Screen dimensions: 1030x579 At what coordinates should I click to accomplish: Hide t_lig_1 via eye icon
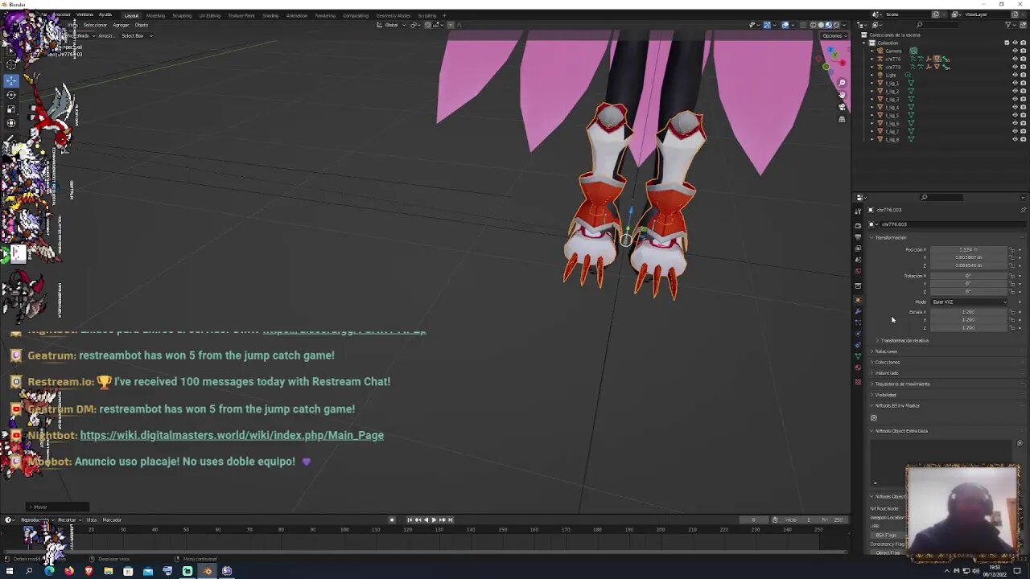(x=1014, y=83)
